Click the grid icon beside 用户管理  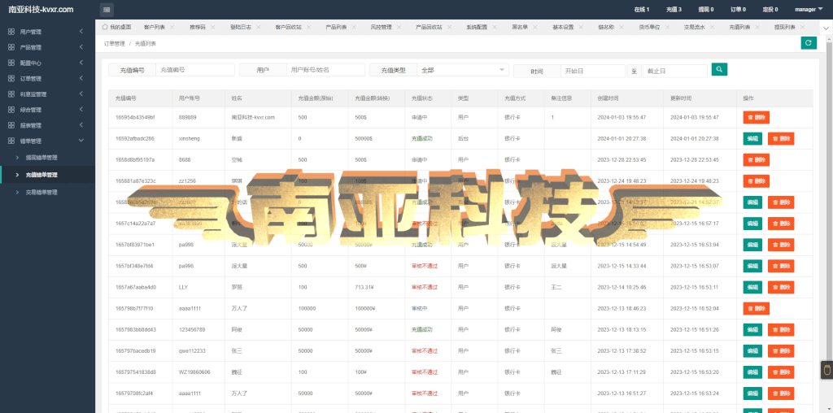coord(11,32)
